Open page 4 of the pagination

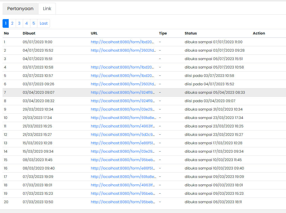pos(26,23)
